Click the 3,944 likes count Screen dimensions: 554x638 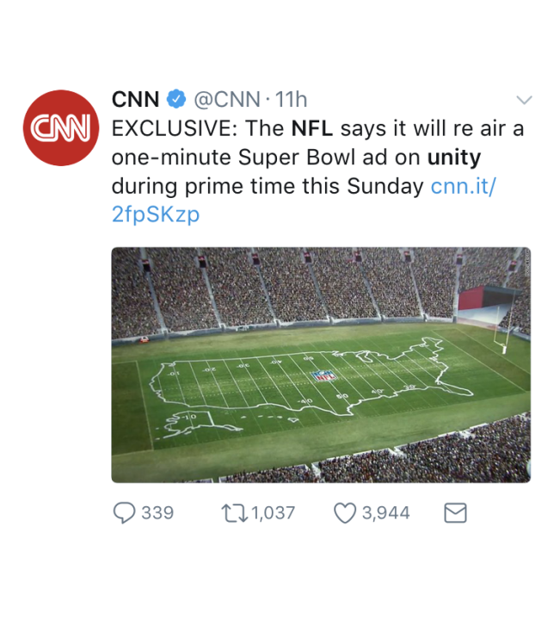(385, 513)
